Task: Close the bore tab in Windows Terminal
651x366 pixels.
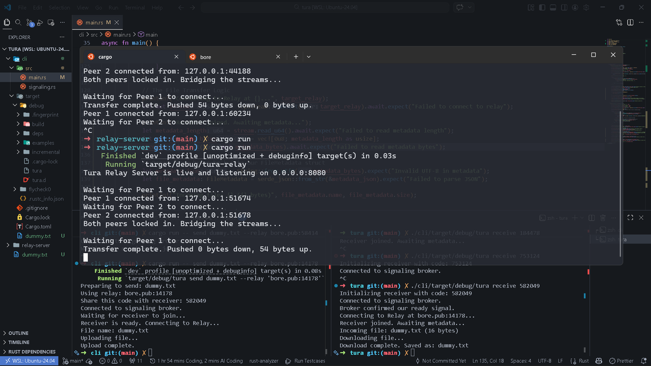Action: [x=278, y=56]
